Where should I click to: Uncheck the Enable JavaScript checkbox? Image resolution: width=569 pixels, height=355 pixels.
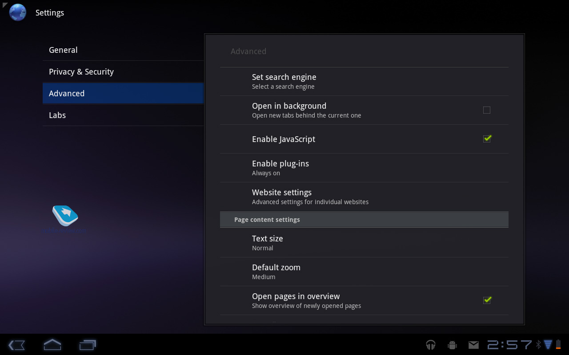pos(487,139)
